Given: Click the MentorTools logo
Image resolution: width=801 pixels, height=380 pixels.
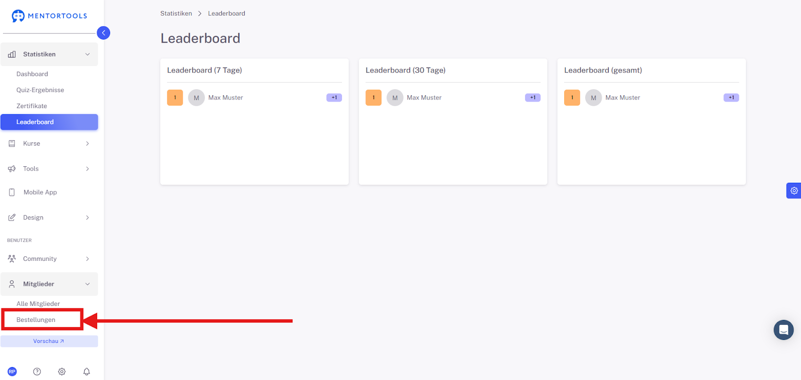Looking at the screenshot, I should click(49, 16).
